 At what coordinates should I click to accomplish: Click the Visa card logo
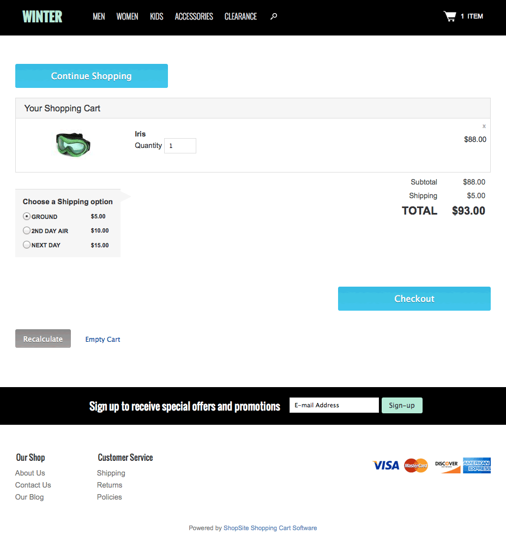386,465
